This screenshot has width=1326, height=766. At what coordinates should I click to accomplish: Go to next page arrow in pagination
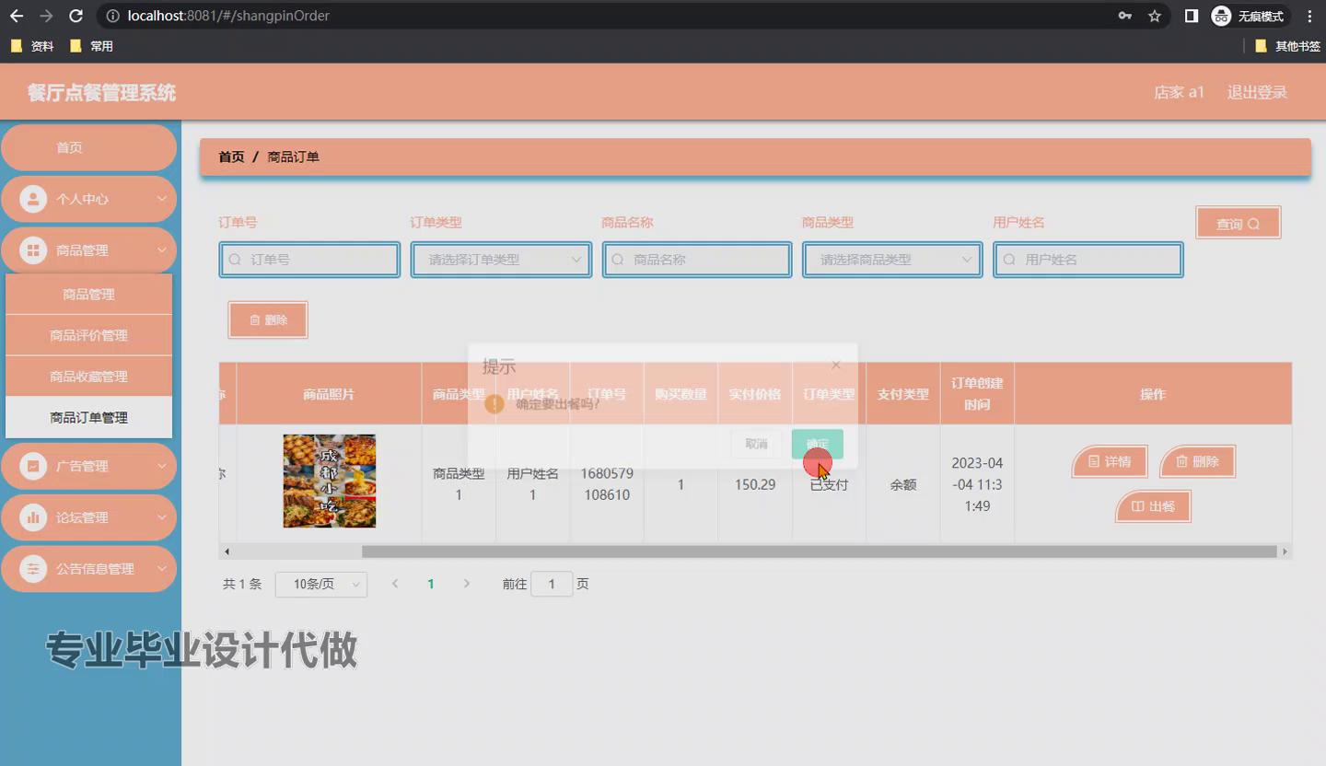point(467,584)
